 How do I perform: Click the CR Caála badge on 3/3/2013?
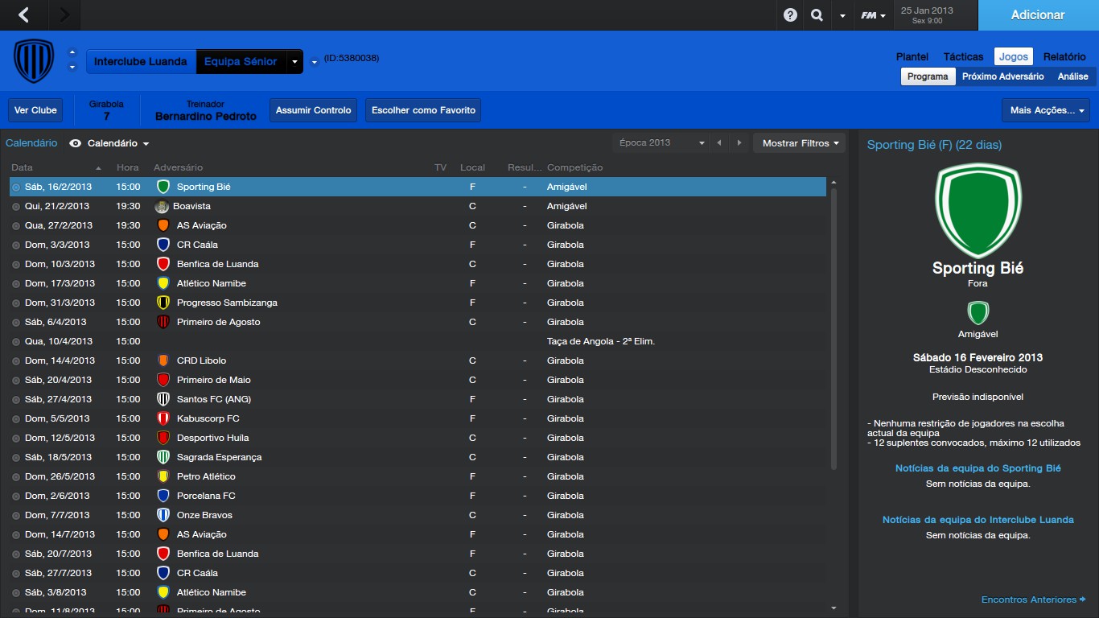163,245
